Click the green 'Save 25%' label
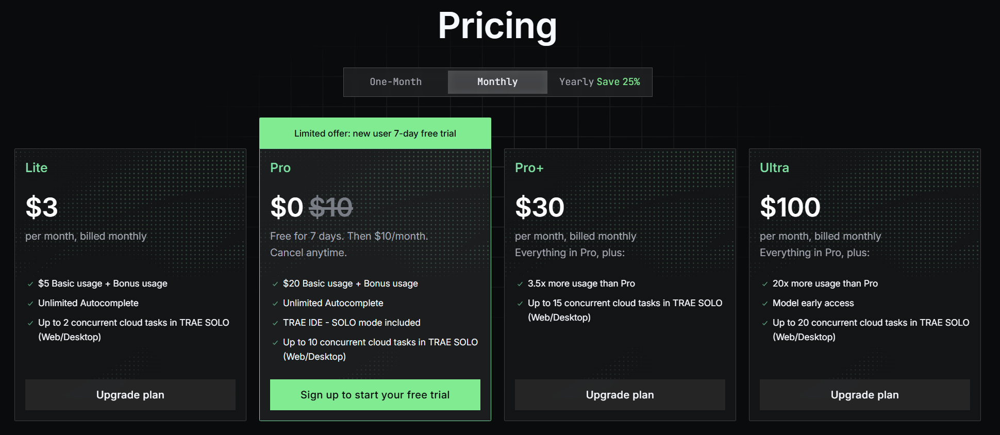This screenshot has height=435, width=1000. pos(619,82)
